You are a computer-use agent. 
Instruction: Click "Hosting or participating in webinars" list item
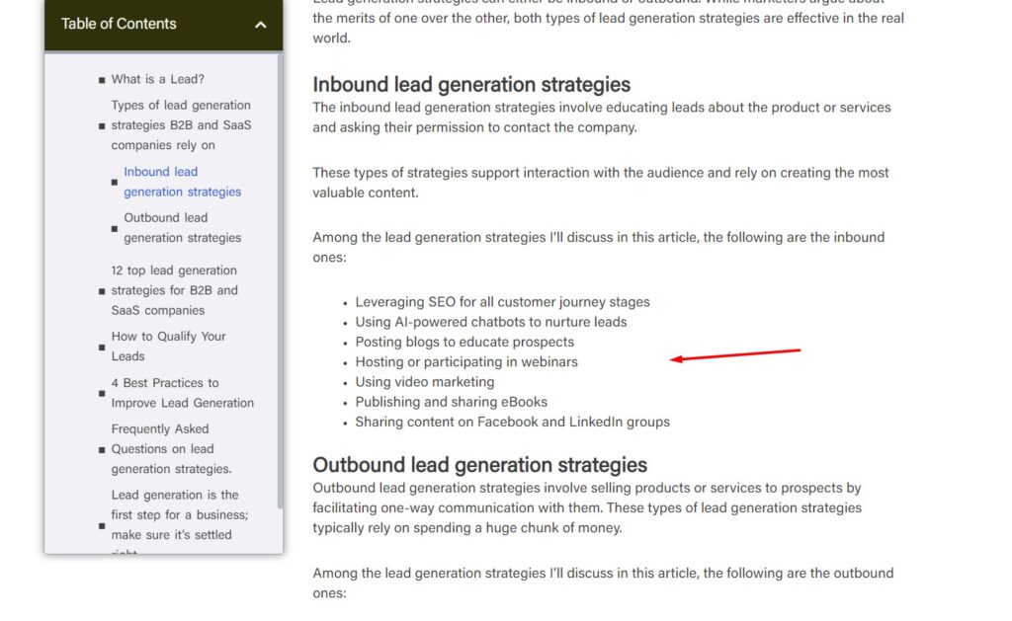click(x=466, y=362)
